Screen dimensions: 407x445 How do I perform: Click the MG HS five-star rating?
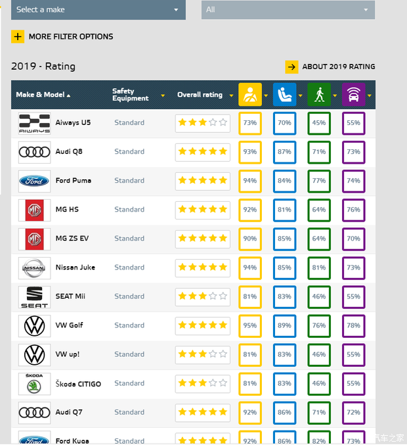pyautogui.click(x=202, y=210)
